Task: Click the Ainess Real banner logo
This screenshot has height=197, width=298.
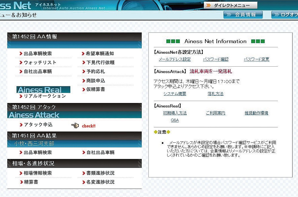Action: [43, 90]
